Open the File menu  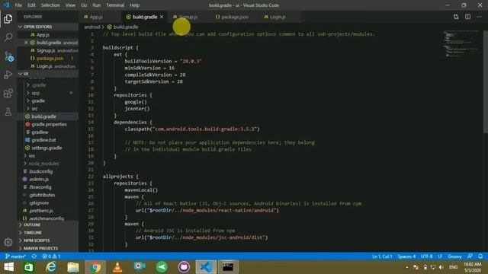coord(18,5)
